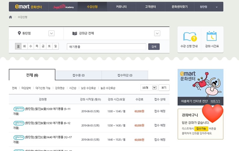Click the 접수가능 yellow label in 강좌바구니
The height and width of the screenshot is (151, 239).
[201, 129]
